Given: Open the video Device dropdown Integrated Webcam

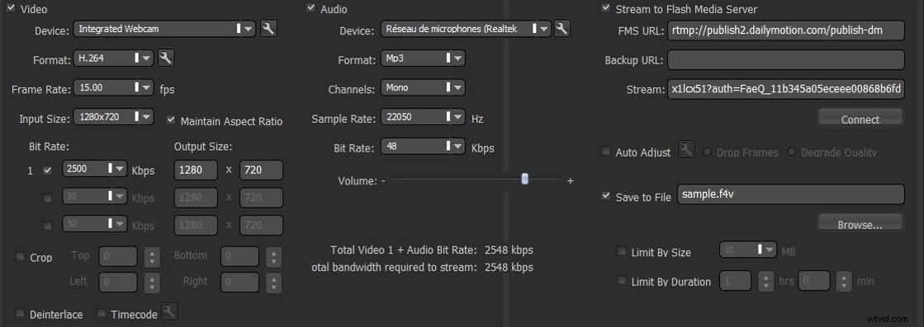Looking at the screenshot, I should pos(164,28).
